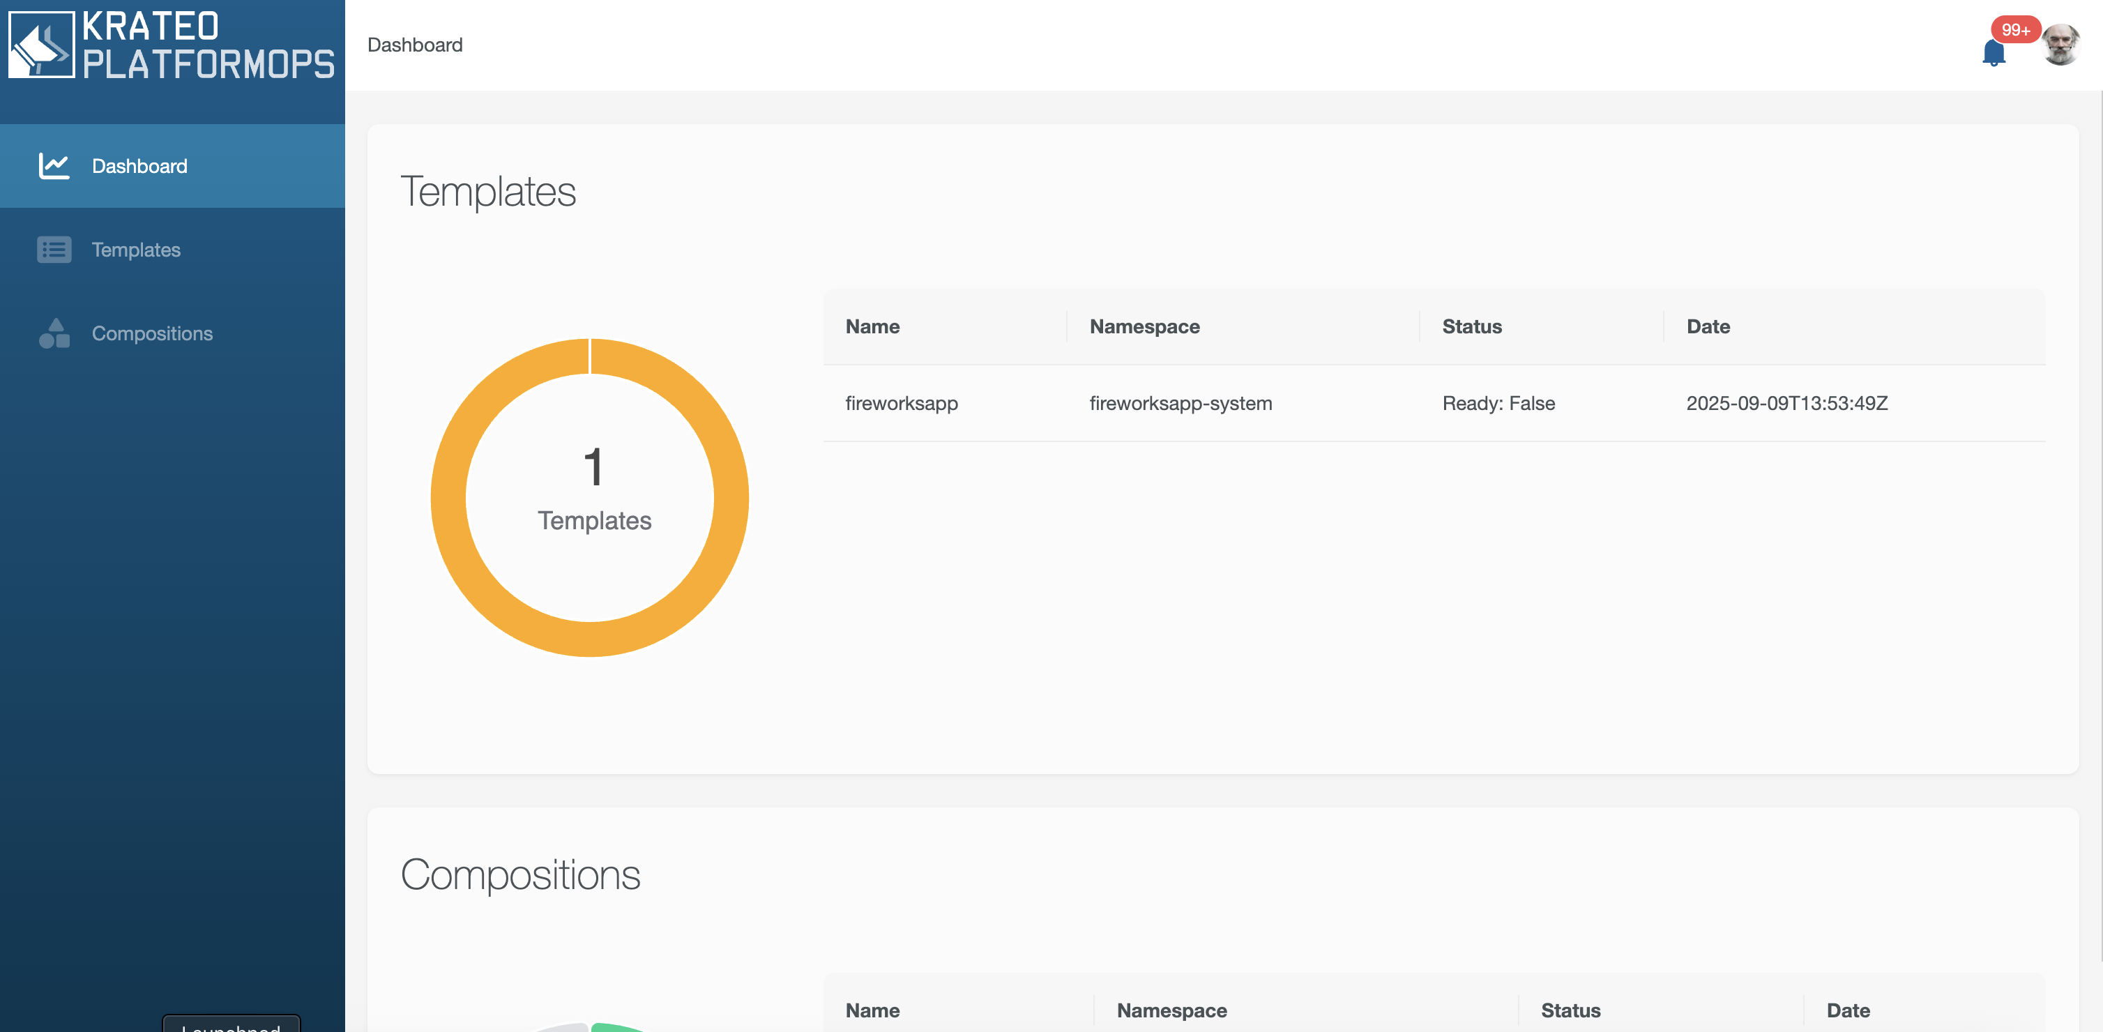The image size is (2103, 1032).
Task: Click the Krateo logo icon
Action: [42, 45]
